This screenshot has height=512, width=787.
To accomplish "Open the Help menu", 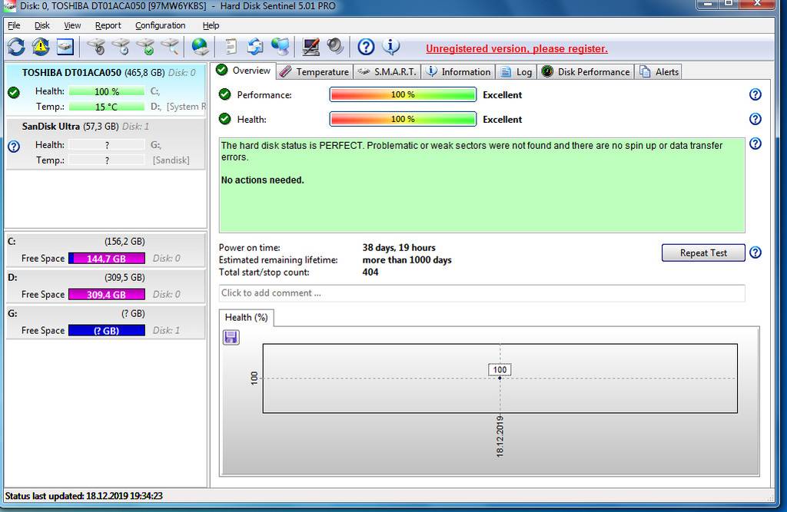I will [x=211, y=25].
